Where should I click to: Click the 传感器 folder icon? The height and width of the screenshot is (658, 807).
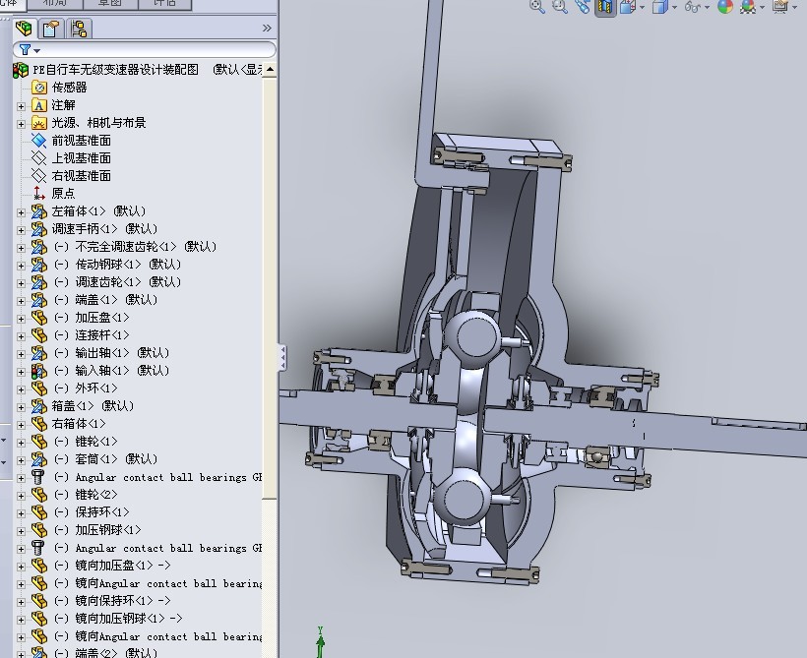pyautogui.click(x=39, y=87)
